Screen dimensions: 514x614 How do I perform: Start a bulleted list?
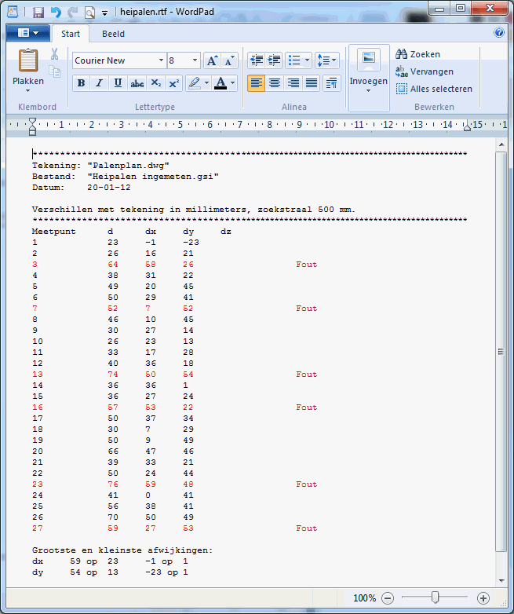coord(294,60)
